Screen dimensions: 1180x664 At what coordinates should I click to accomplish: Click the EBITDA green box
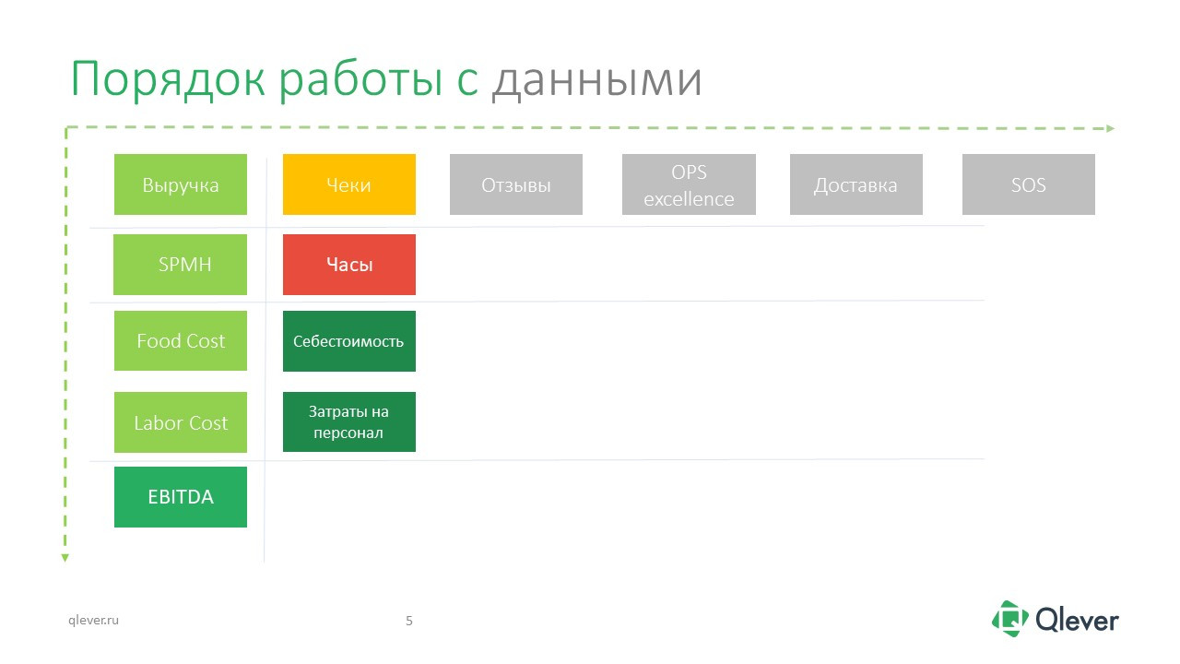click(x=181, y=497)
